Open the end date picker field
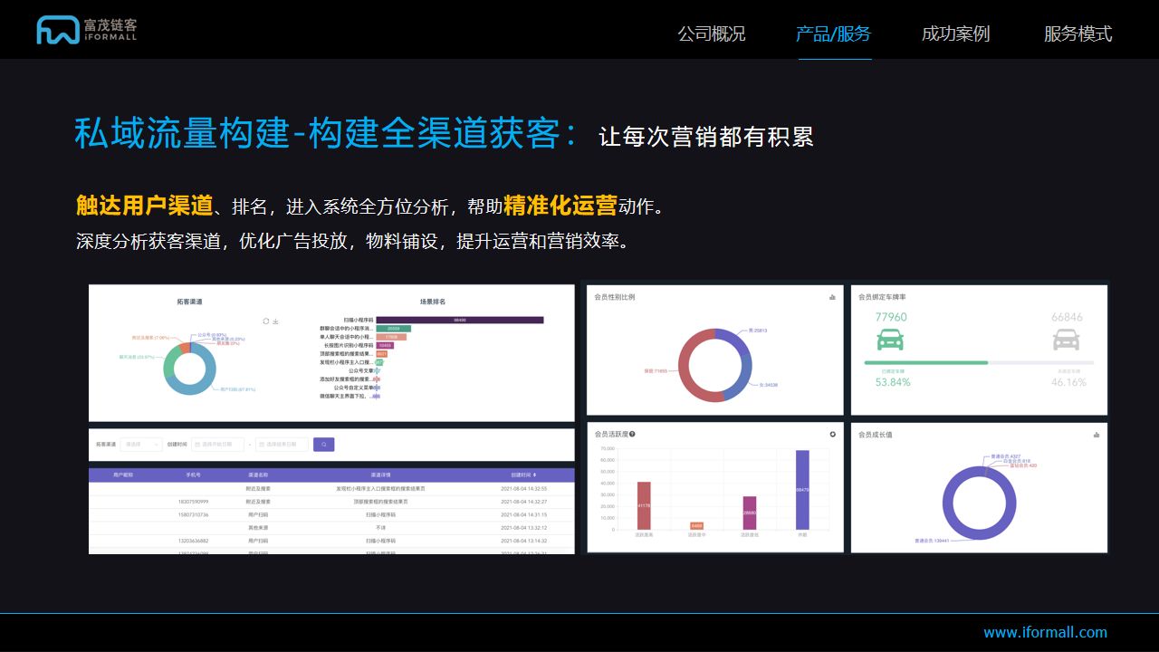Screen dimensions: 1159x652 pos(282,444)
